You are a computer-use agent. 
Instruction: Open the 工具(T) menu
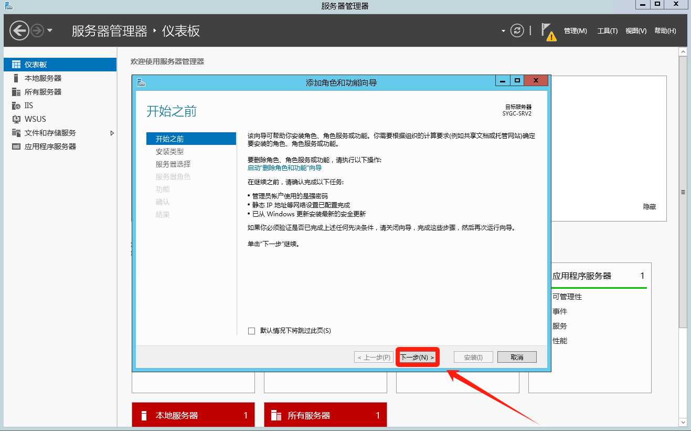click(607, 31)
